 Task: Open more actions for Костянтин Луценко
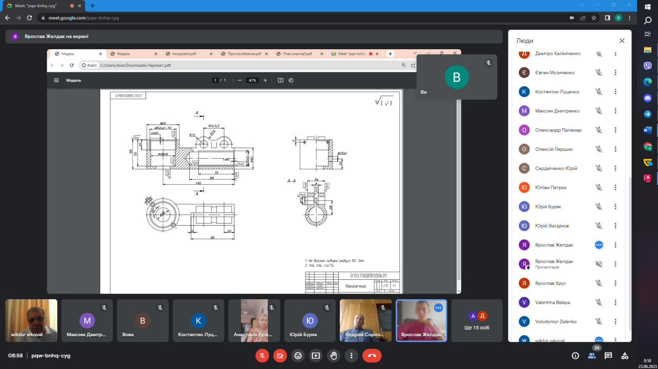(615, 92)
